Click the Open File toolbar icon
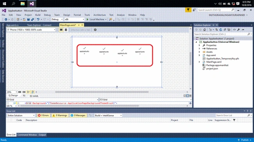This screenshot has height=142, width=254. click(24, 19)
